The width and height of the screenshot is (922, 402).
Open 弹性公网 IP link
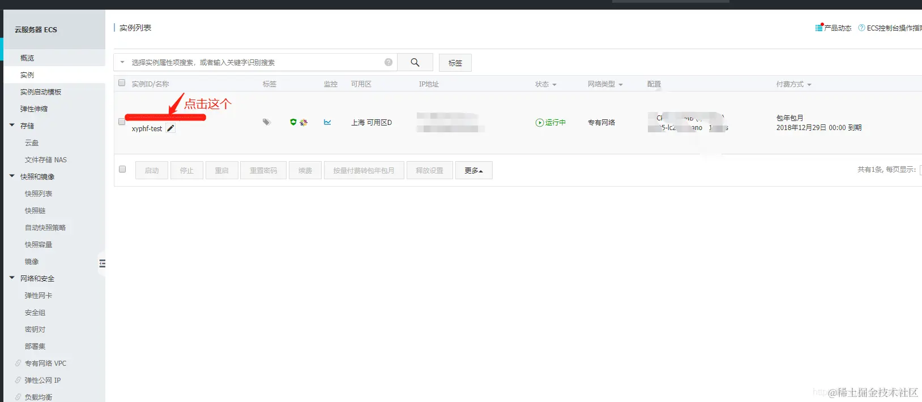42,380
